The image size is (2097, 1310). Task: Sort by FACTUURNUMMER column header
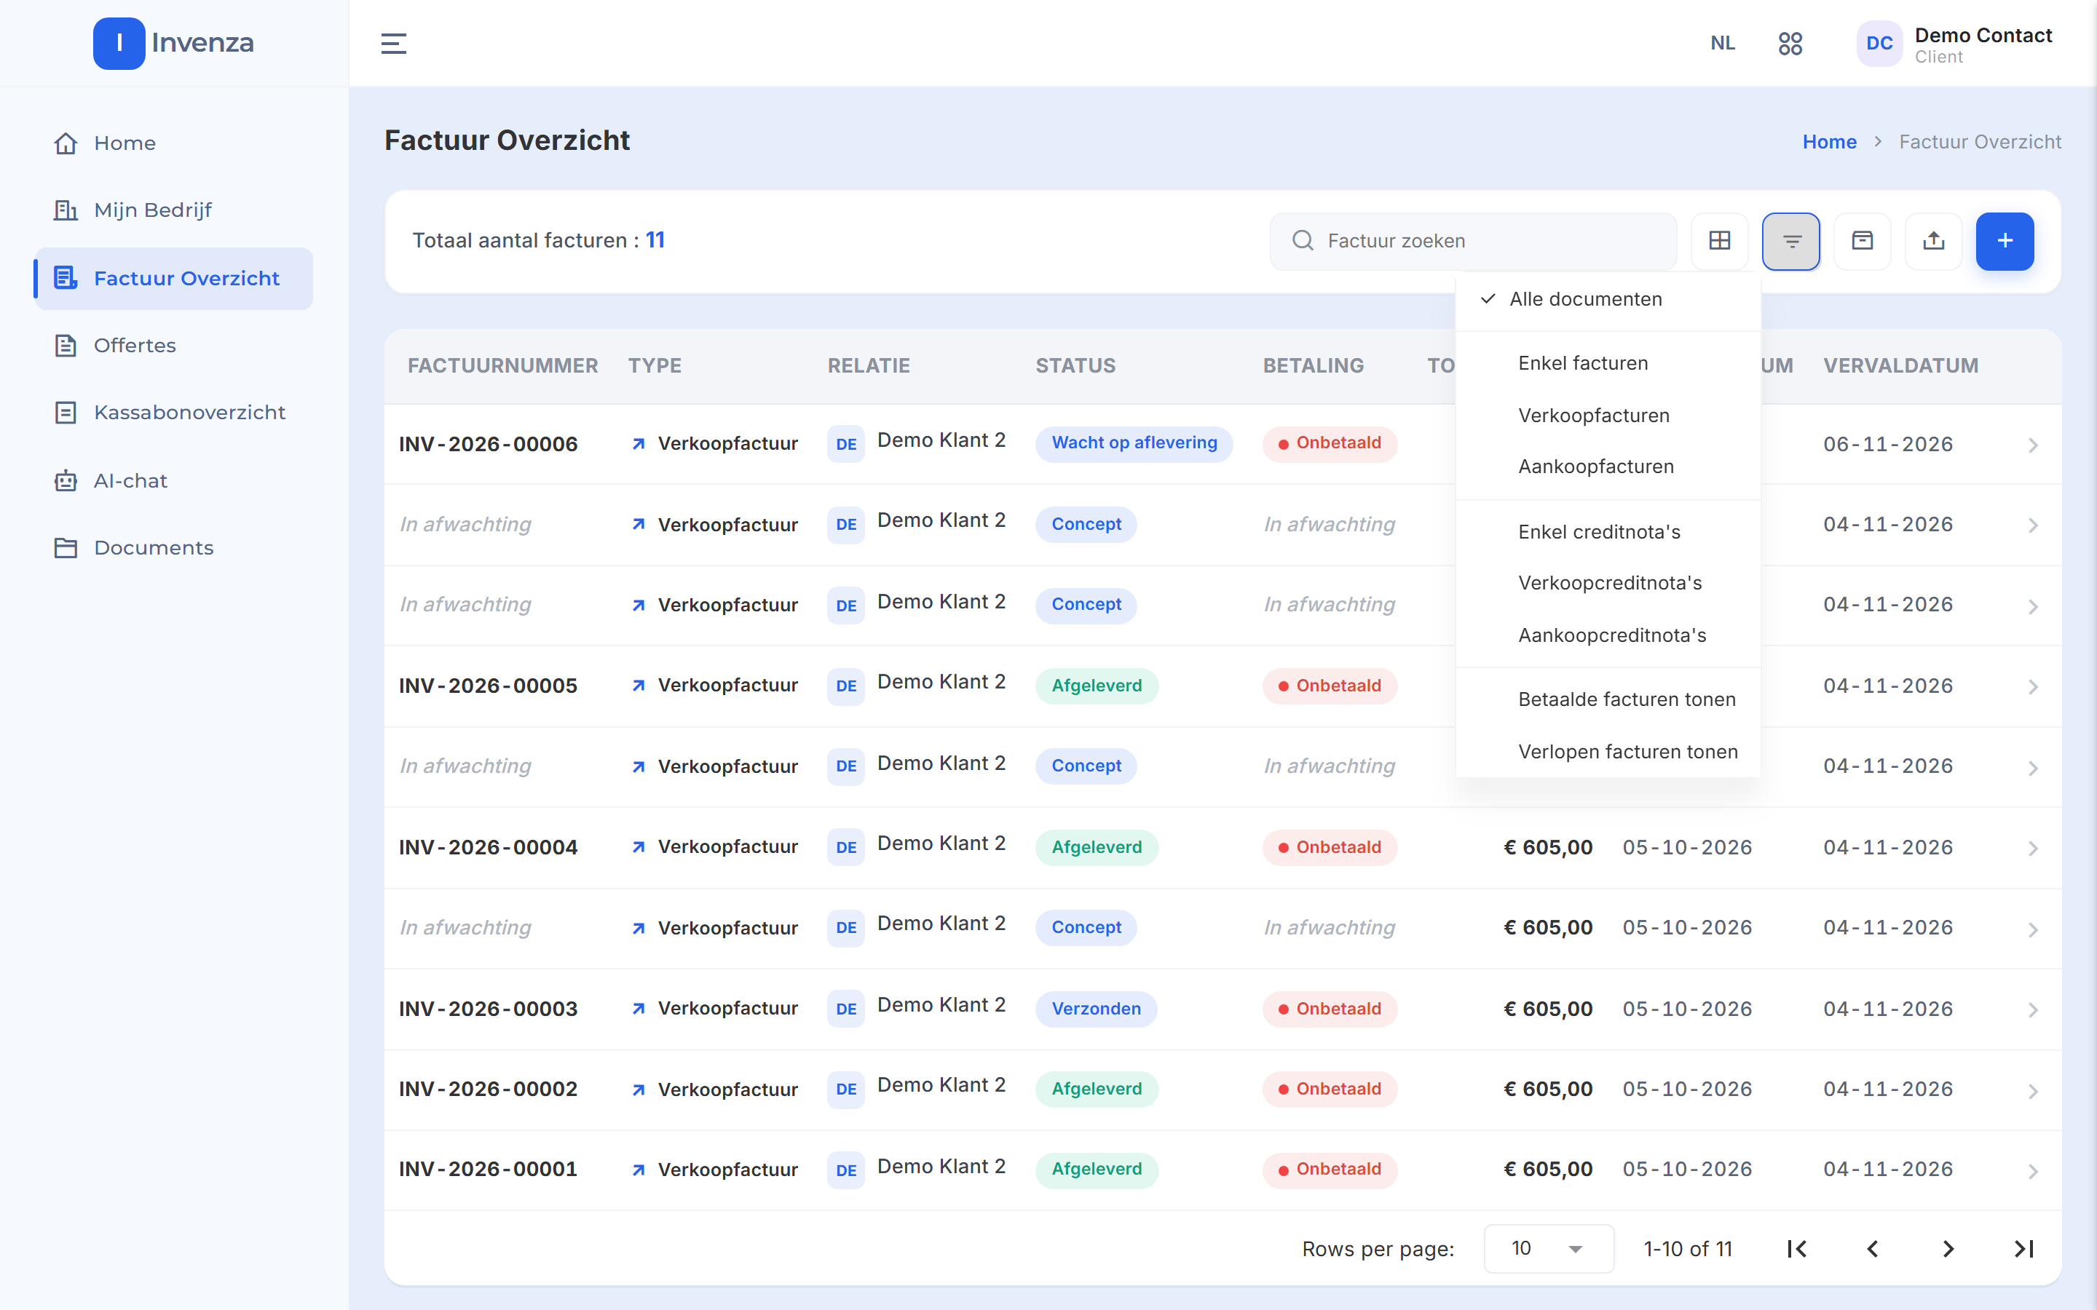[x=502, y=365]
